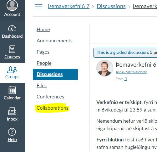Open the Dashboard speedometer icon

coord(12,28)
